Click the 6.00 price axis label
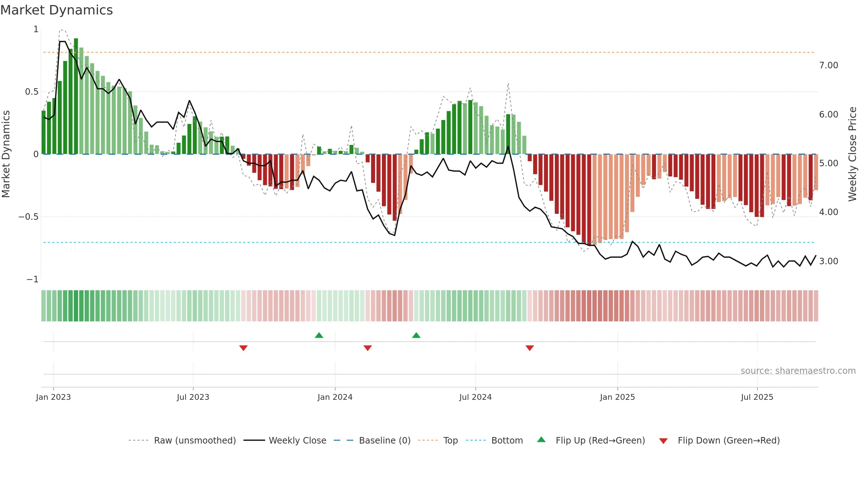 tap(829, 115)
